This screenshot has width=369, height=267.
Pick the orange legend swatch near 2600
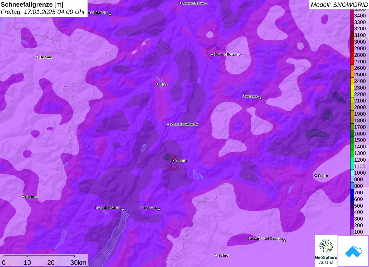coord(352,68)
